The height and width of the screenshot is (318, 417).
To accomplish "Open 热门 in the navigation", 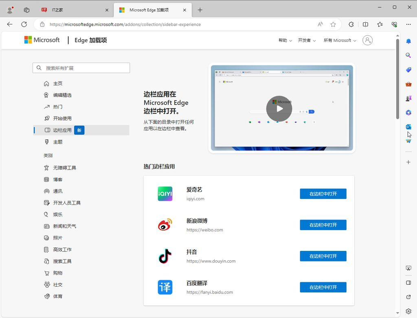I will coord(81,107).
